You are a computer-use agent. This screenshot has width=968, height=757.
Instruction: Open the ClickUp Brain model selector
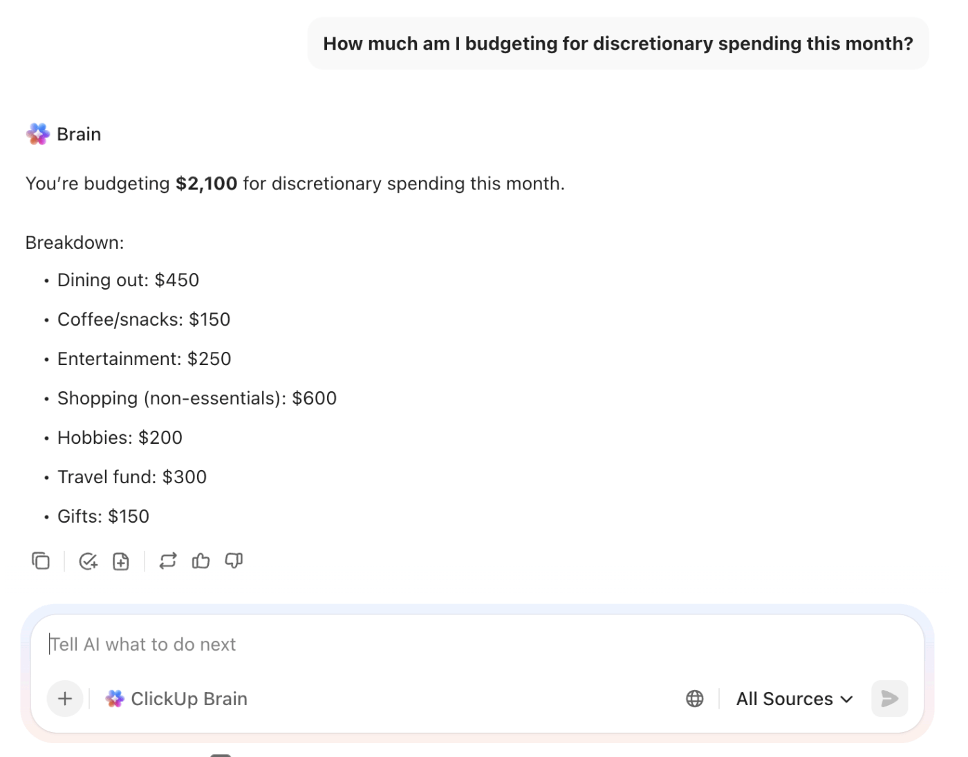[x=176, y=699]
